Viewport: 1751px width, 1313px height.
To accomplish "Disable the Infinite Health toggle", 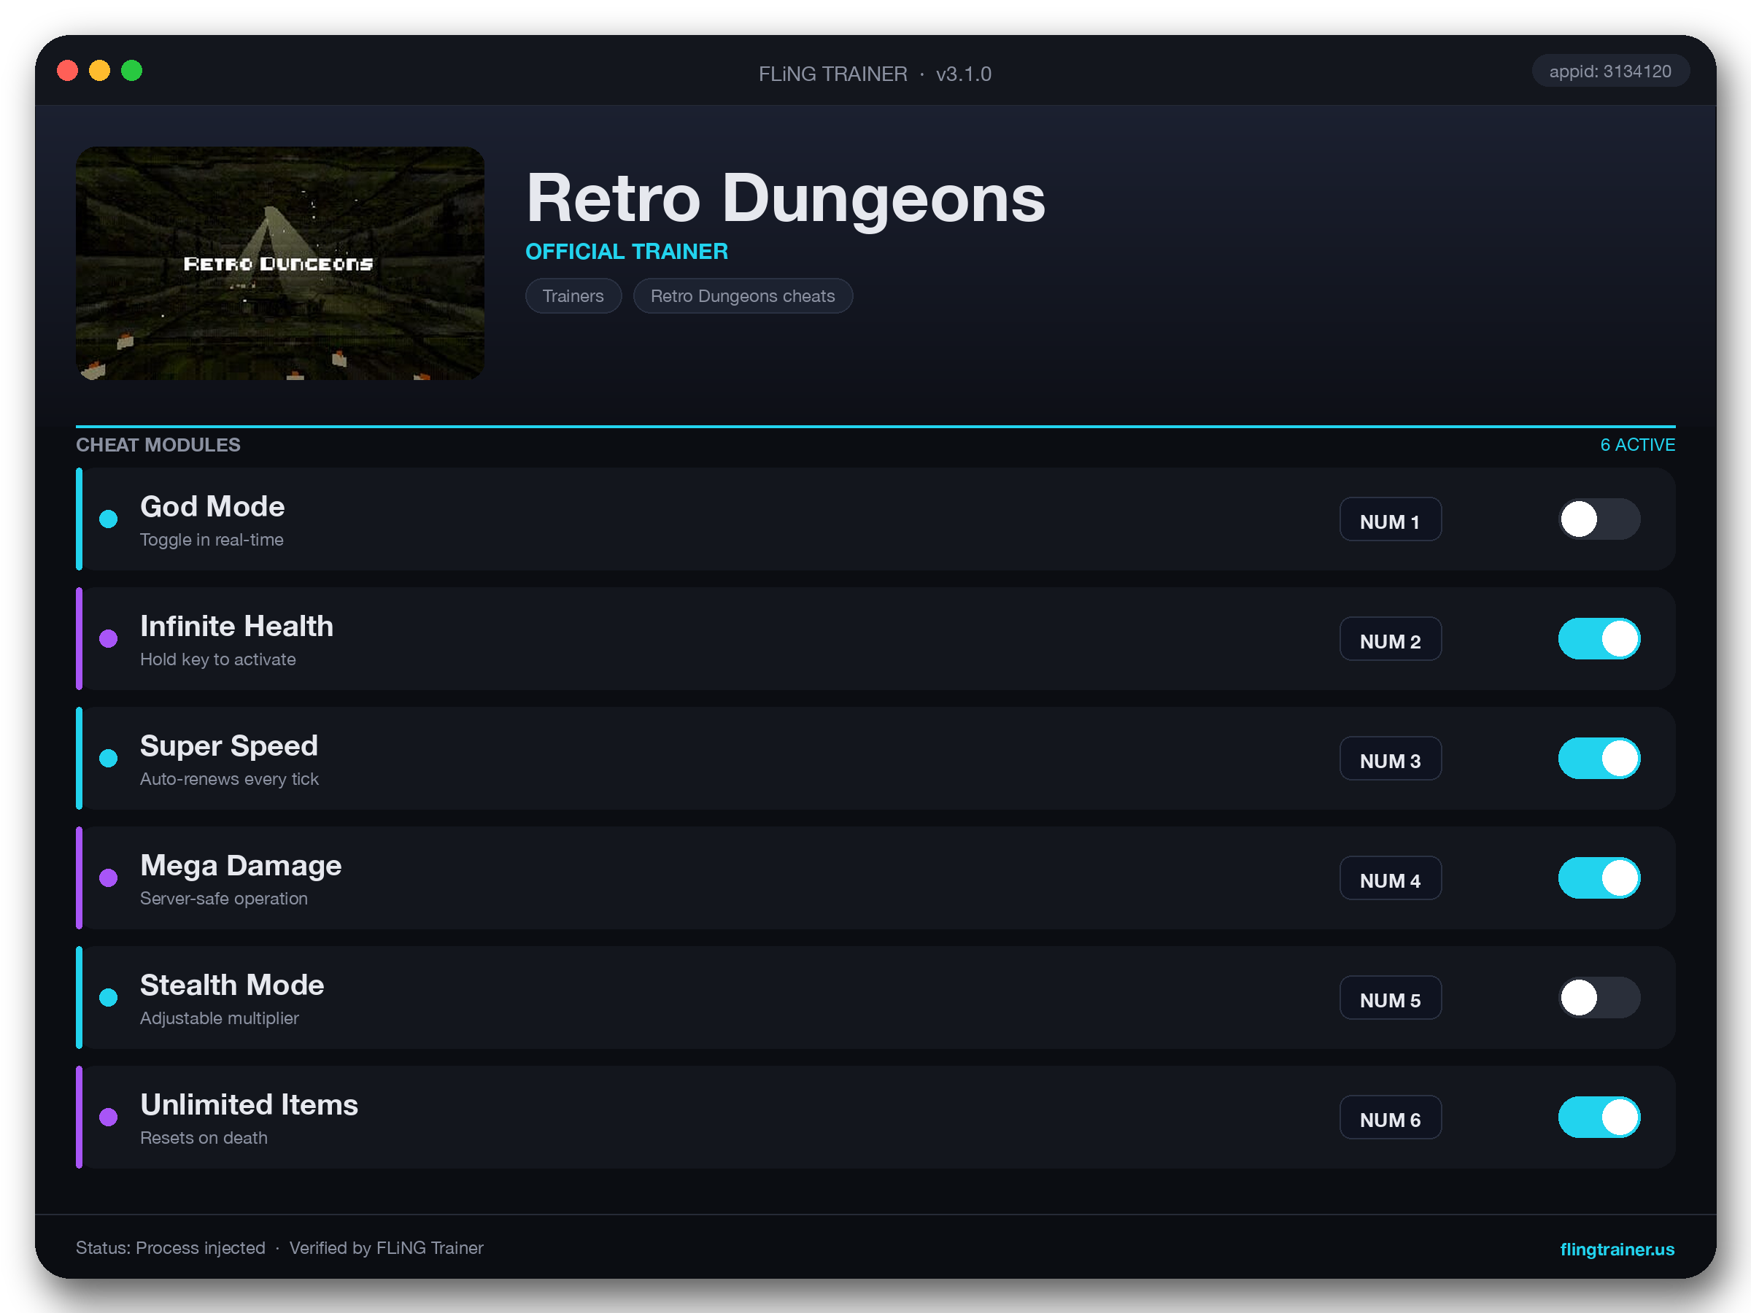I will coord(1599,639).
